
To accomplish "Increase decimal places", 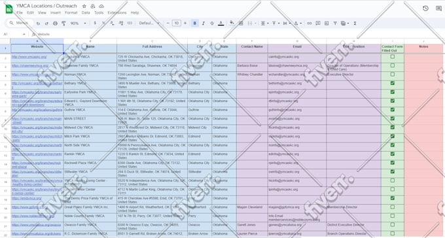I will pos(121,23).
